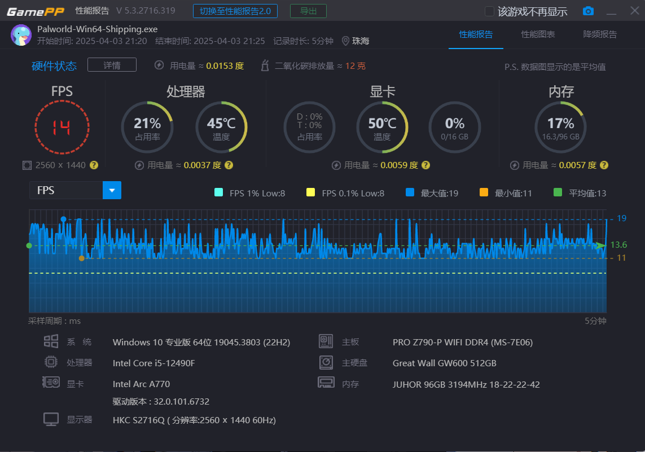
Task: Click the text Palworld-Win64-Shipping.exe
Action: click(x=98, y=29)
